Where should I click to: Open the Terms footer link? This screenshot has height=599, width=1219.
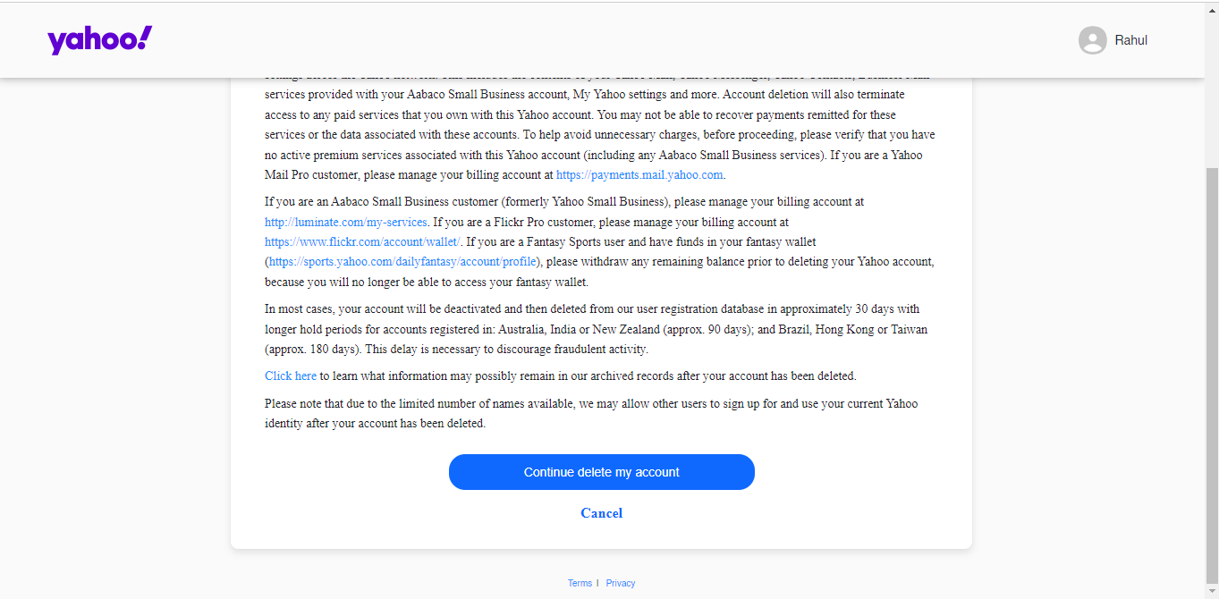click(580, 583)
